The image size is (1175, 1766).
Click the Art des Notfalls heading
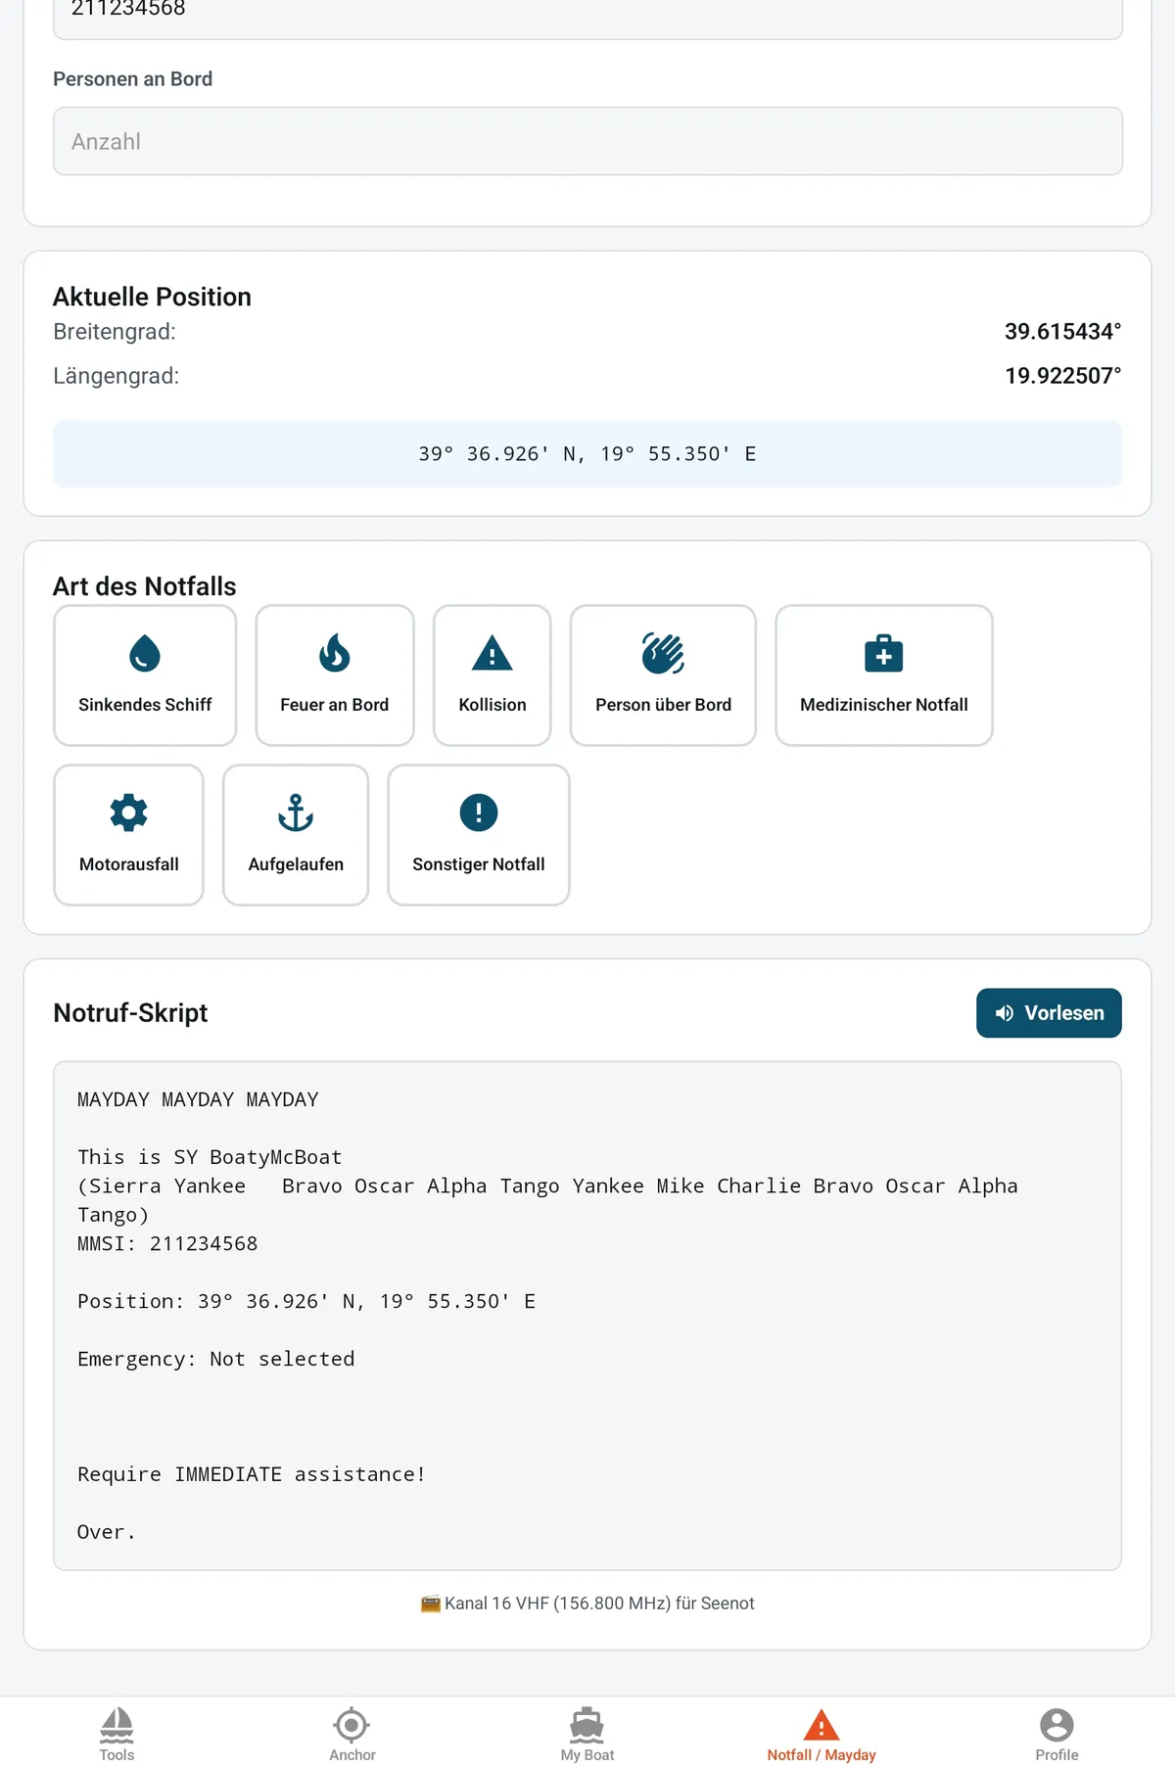(x=145, y=586)
